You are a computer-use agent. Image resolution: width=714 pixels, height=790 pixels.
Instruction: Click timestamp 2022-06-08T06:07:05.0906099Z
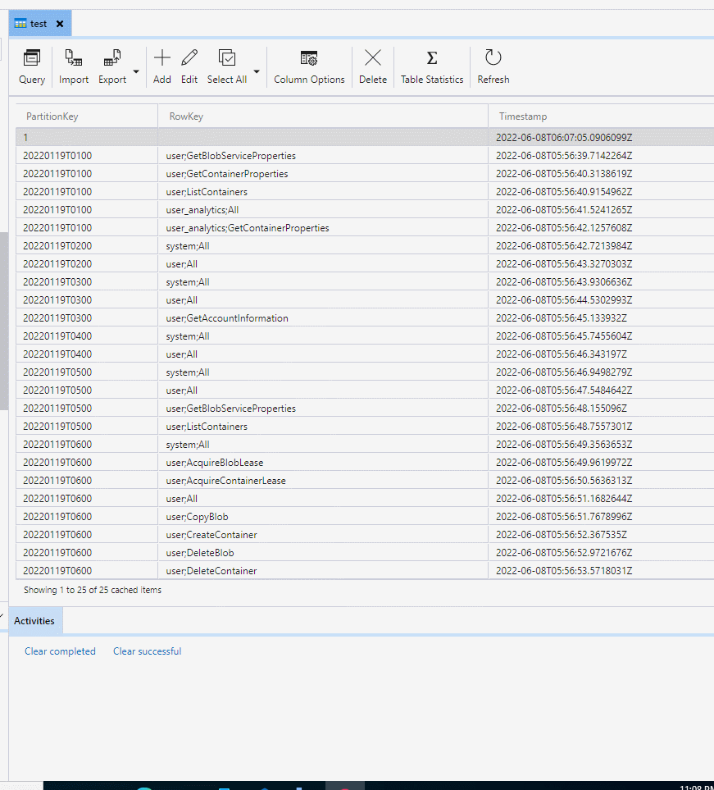(x=564, y=138)
